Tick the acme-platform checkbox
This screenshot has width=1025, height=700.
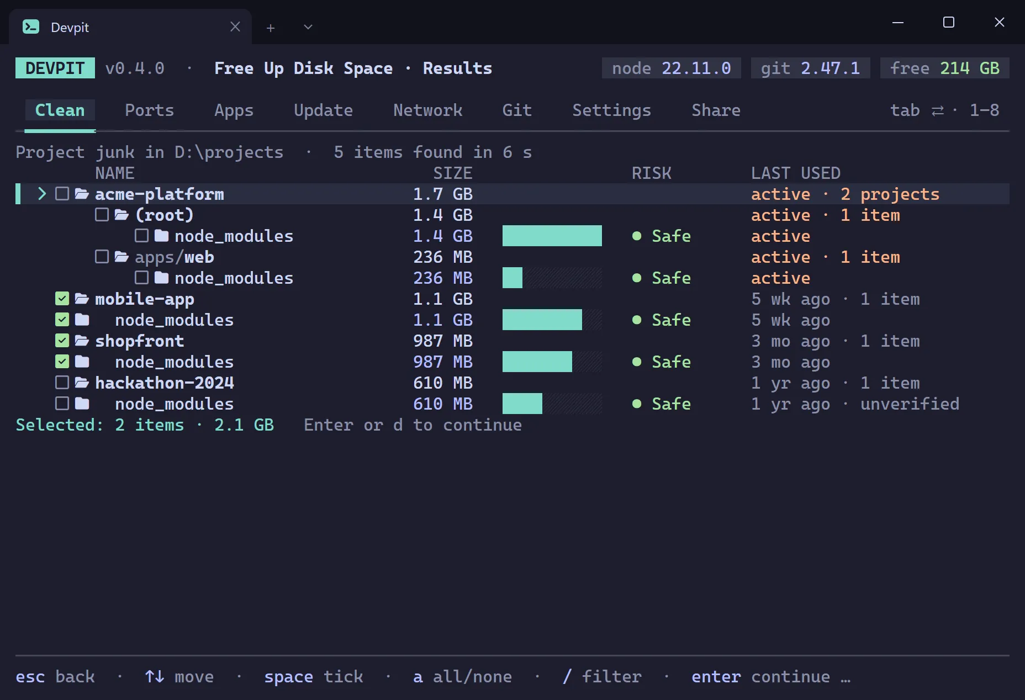[62, 194]
